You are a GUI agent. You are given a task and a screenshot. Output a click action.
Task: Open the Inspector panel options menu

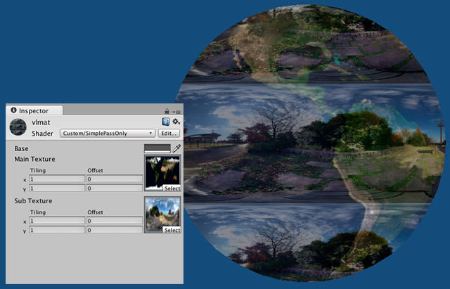(176, 111)
